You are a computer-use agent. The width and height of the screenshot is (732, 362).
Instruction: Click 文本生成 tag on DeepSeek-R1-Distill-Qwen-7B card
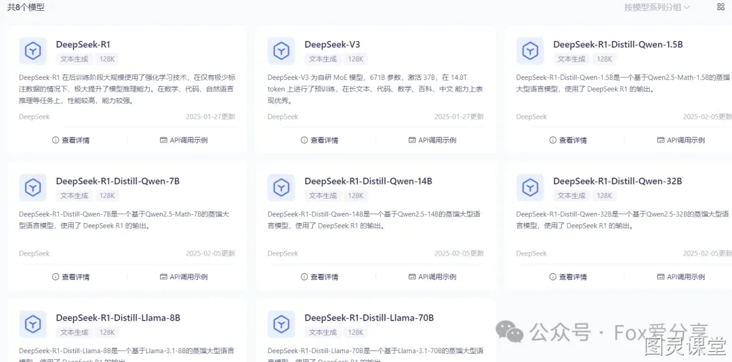(75, 196)
